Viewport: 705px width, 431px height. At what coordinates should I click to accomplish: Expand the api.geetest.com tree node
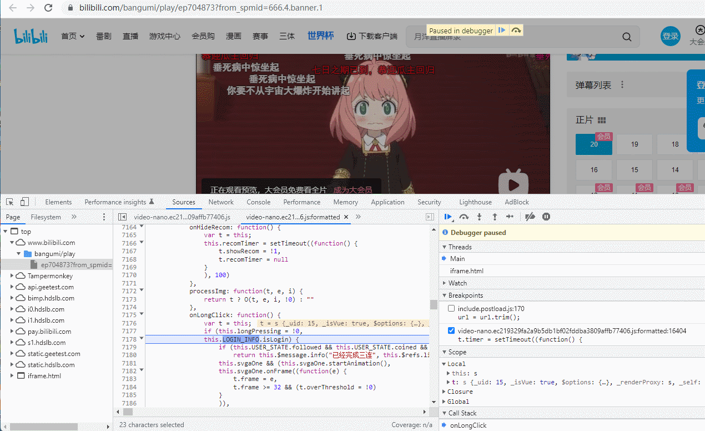[13, 287]
